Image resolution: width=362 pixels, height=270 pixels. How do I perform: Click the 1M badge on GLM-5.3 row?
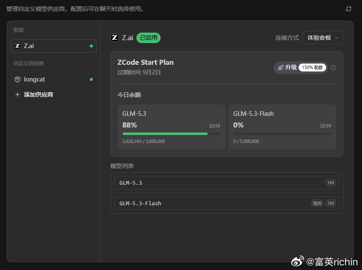(331, 183)
